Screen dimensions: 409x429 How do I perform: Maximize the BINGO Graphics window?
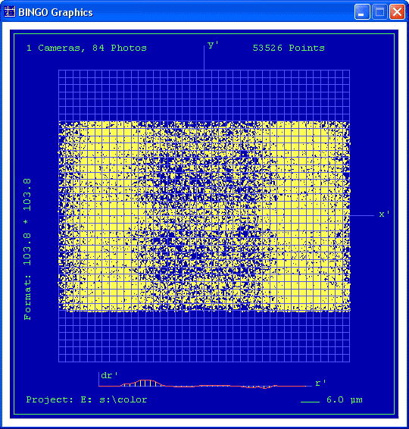pyautogui.click(x=379, y=12)
